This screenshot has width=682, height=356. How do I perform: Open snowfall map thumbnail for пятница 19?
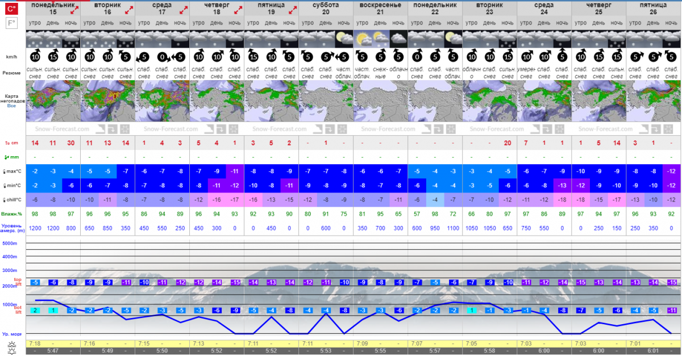point(271,100)
